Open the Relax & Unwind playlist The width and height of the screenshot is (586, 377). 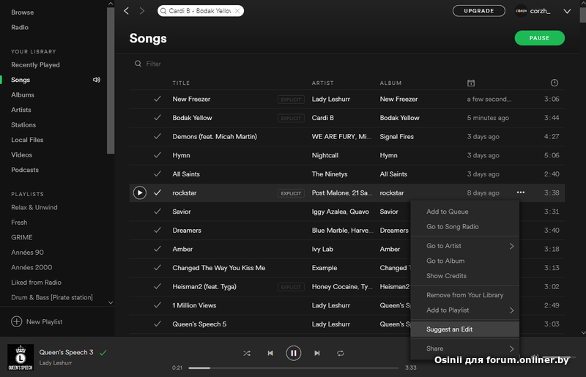coord(34,207)
